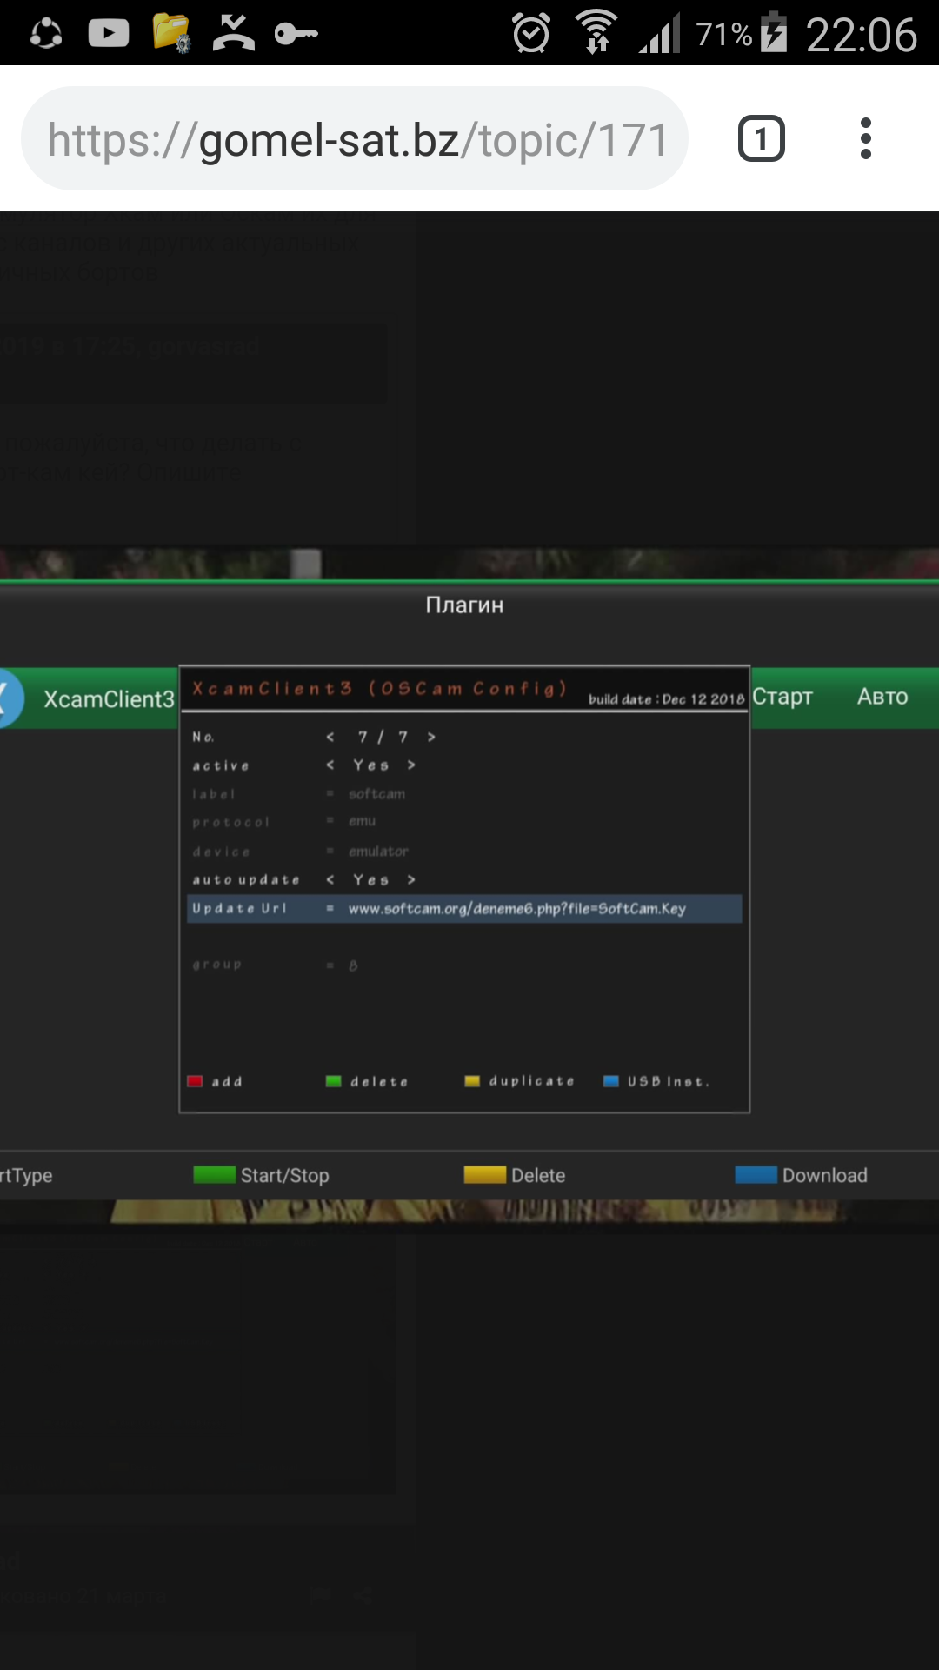Tap the Авто column label
The image size is (939, 1670).
882,697
